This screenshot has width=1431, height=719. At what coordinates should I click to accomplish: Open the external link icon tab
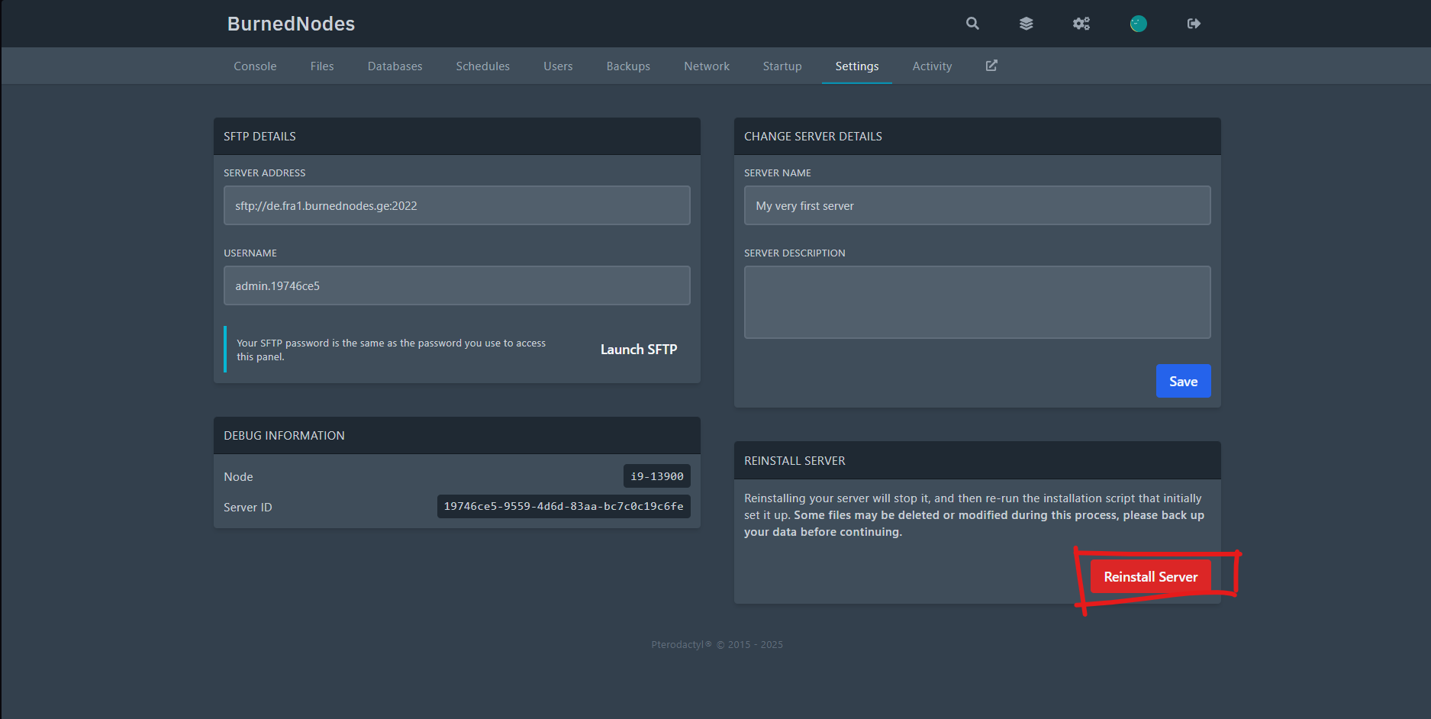991,66
